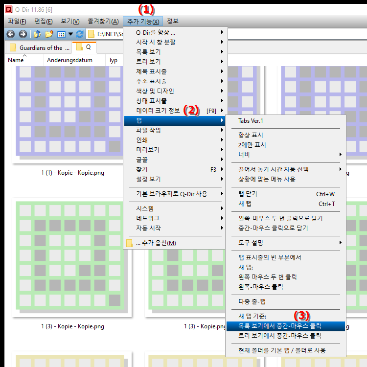Open 설정 보기 submenu
This screenshot has height=367, width=367.
(x=174, y=179)
